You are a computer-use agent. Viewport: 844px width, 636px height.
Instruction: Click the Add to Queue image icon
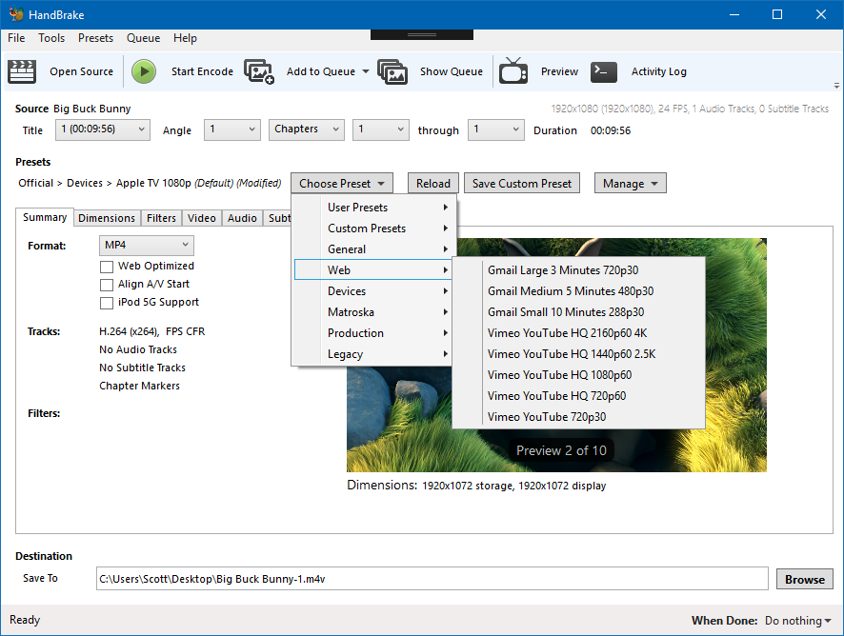pos(259,71)
